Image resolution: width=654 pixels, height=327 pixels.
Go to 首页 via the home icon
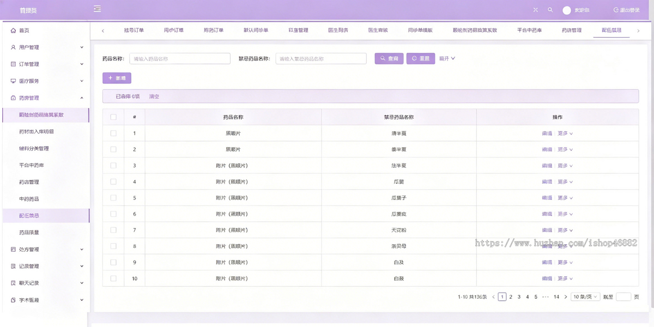click(13, 31)
